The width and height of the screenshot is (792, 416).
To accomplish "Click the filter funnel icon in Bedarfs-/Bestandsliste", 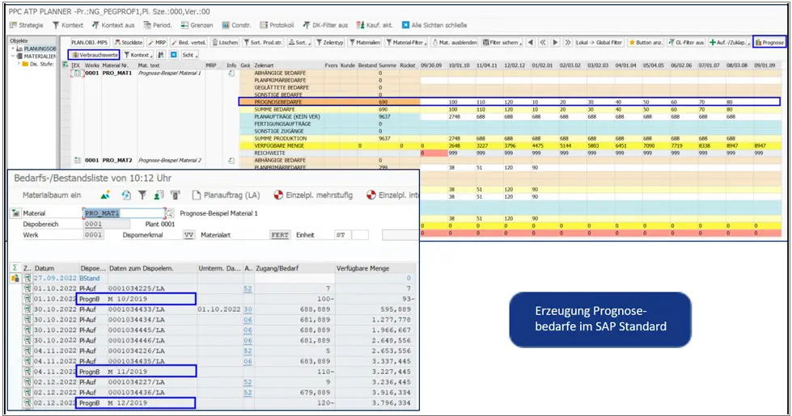I will coord(142,195).
